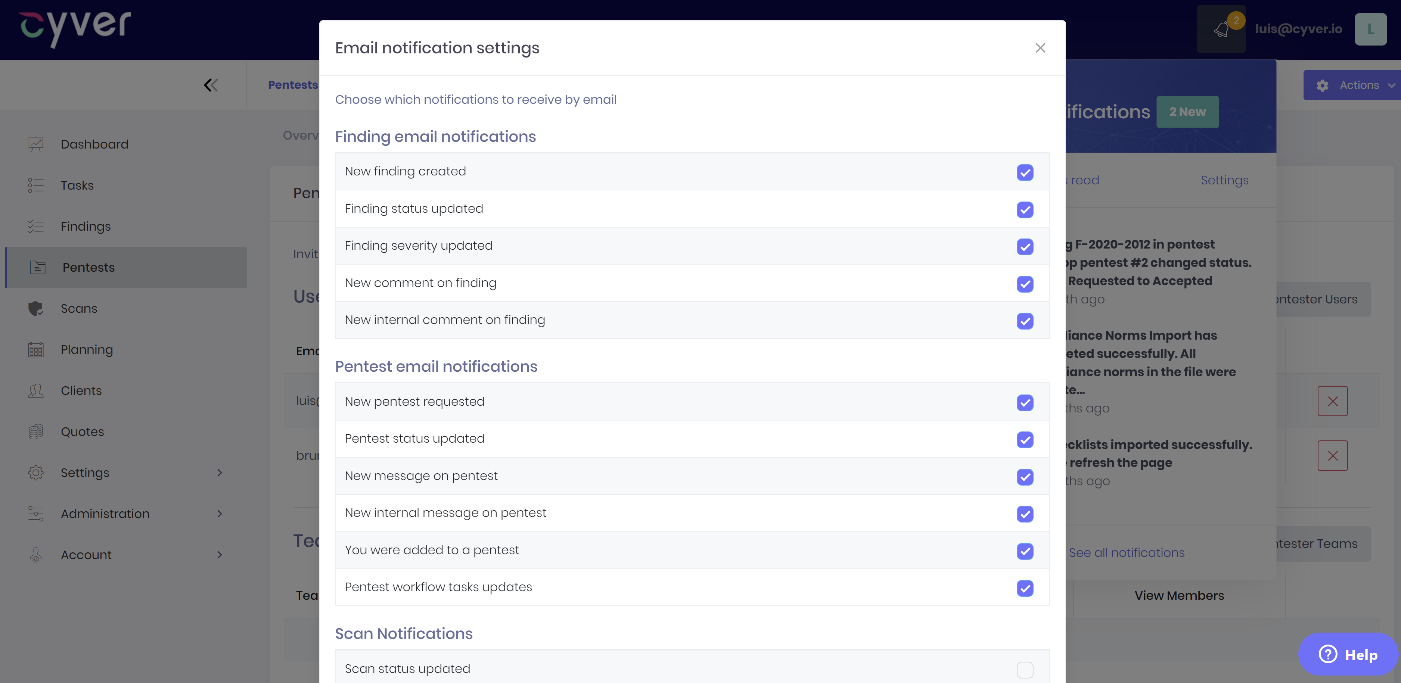
Task: Uncheck New finding created checkbox
Action: (x=1025, y=172)
